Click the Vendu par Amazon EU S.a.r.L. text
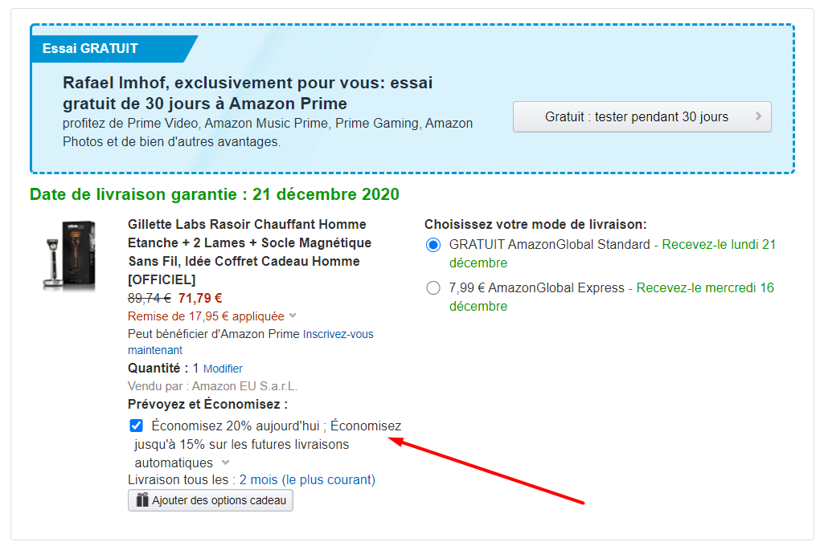The height and width of the screenshot is (550, 820). (x=212, y=386)
